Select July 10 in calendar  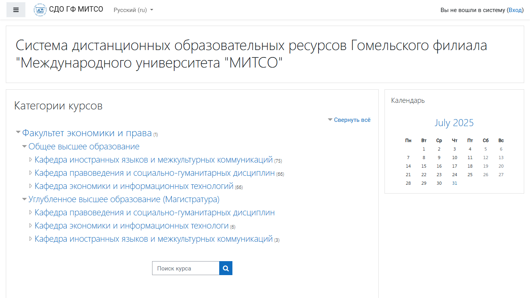click(454, 158)
